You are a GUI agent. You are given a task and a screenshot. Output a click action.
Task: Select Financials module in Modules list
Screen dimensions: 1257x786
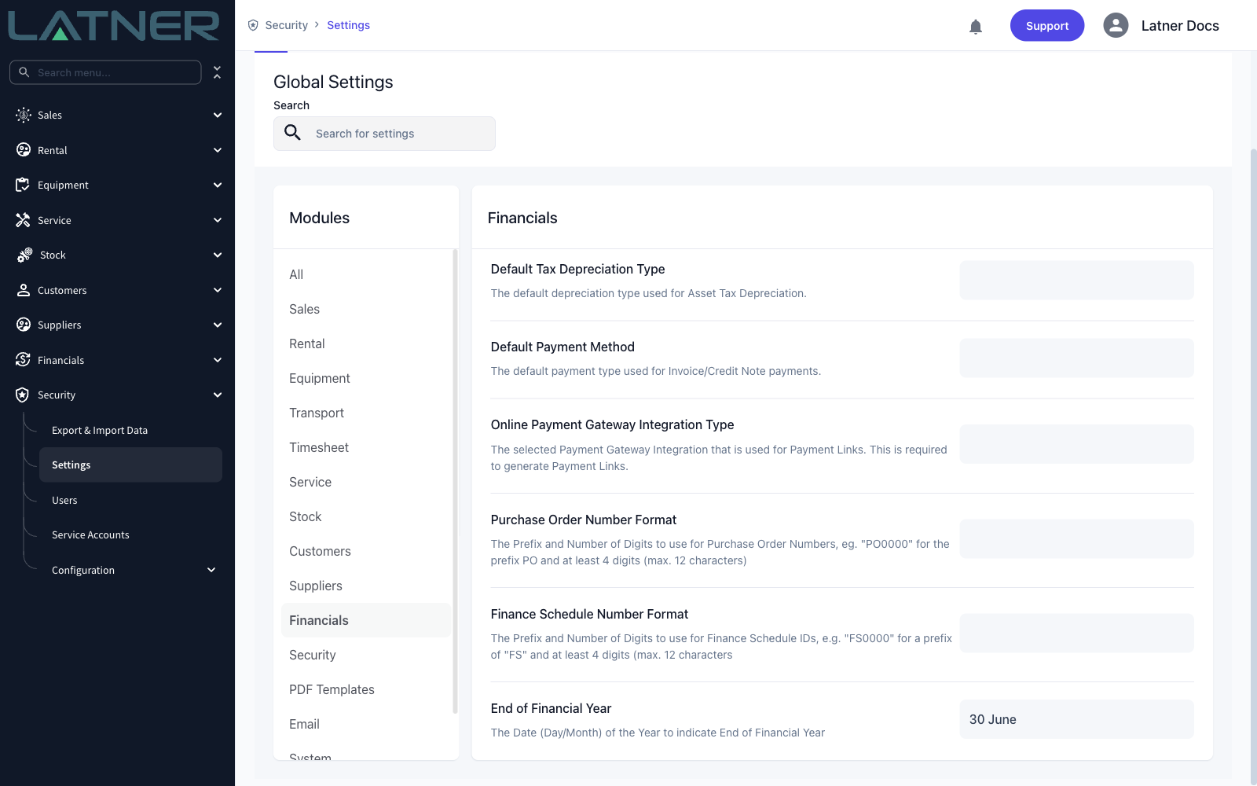click(366, 620)
